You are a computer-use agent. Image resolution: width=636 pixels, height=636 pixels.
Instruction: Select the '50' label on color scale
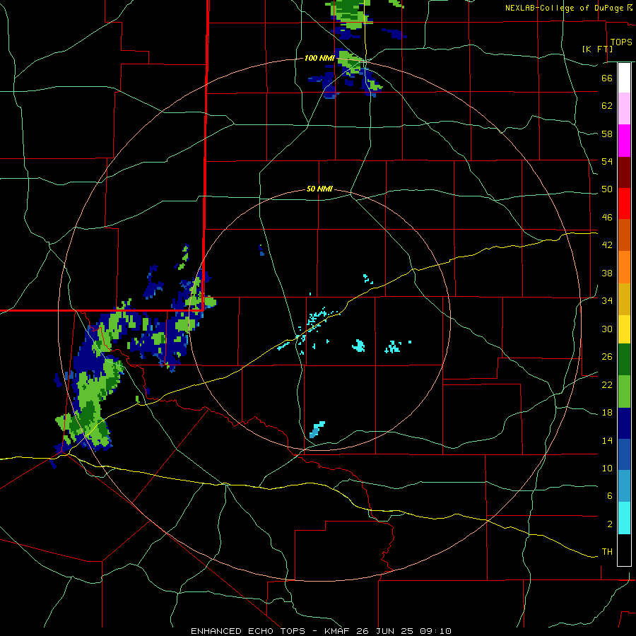607,189
